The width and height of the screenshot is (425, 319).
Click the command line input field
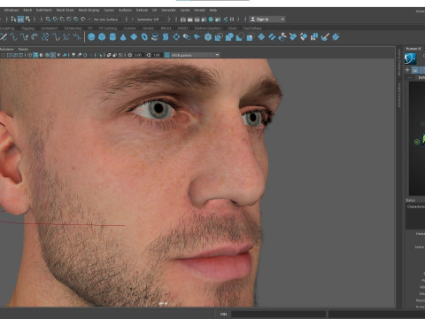tap(278, 315)
